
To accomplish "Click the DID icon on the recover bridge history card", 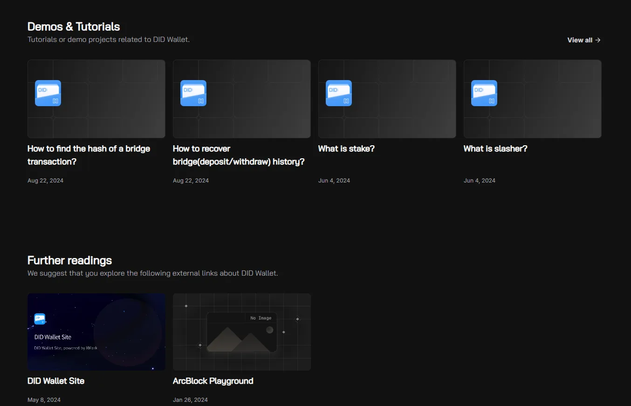I will point(193,93).
